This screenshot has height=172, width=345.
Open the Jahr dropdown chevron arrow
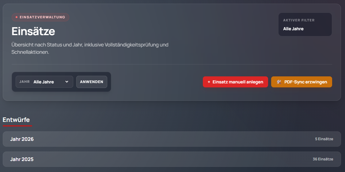point(67,82)
